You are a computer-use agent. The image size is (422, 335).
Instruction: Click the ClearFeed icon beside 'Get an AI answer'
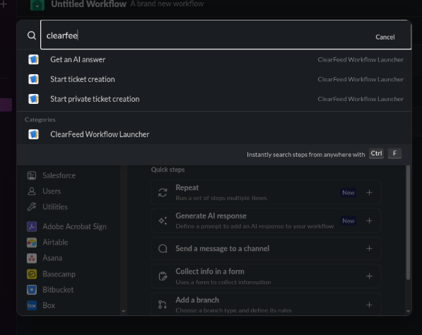click(x=33, y=59)
